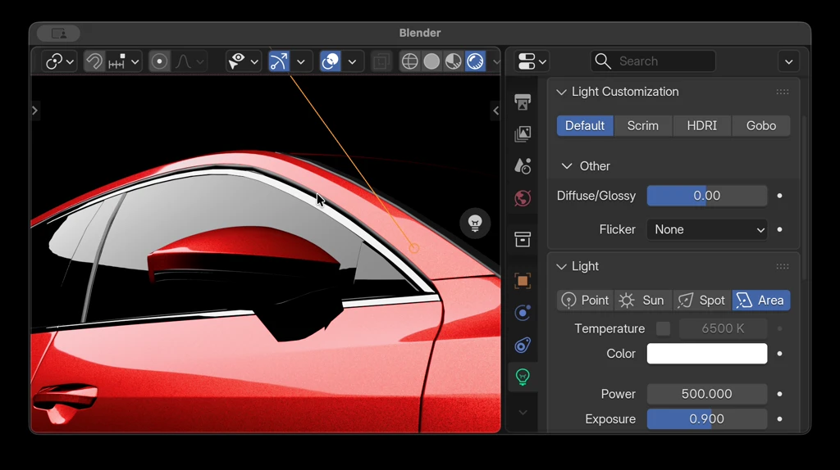Collapse the Other subpanel

click(x=567, y=166)
